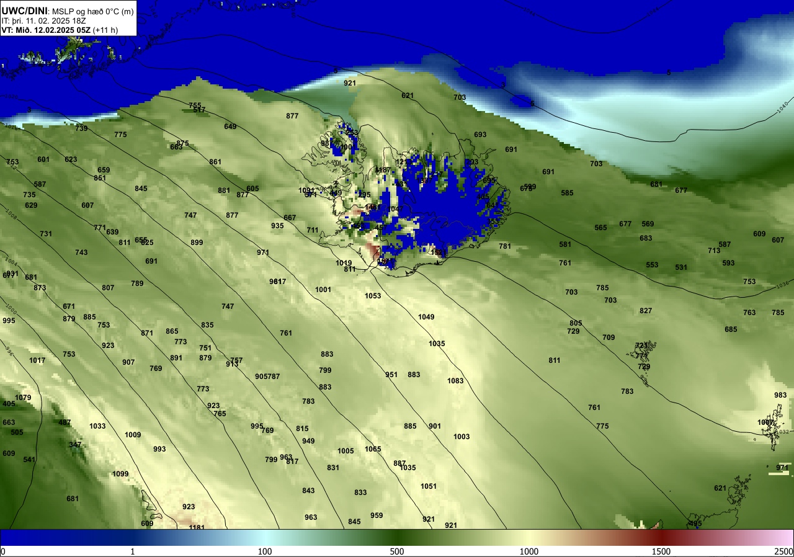
Task: Click the map value 541
Action: pos(29,460)
